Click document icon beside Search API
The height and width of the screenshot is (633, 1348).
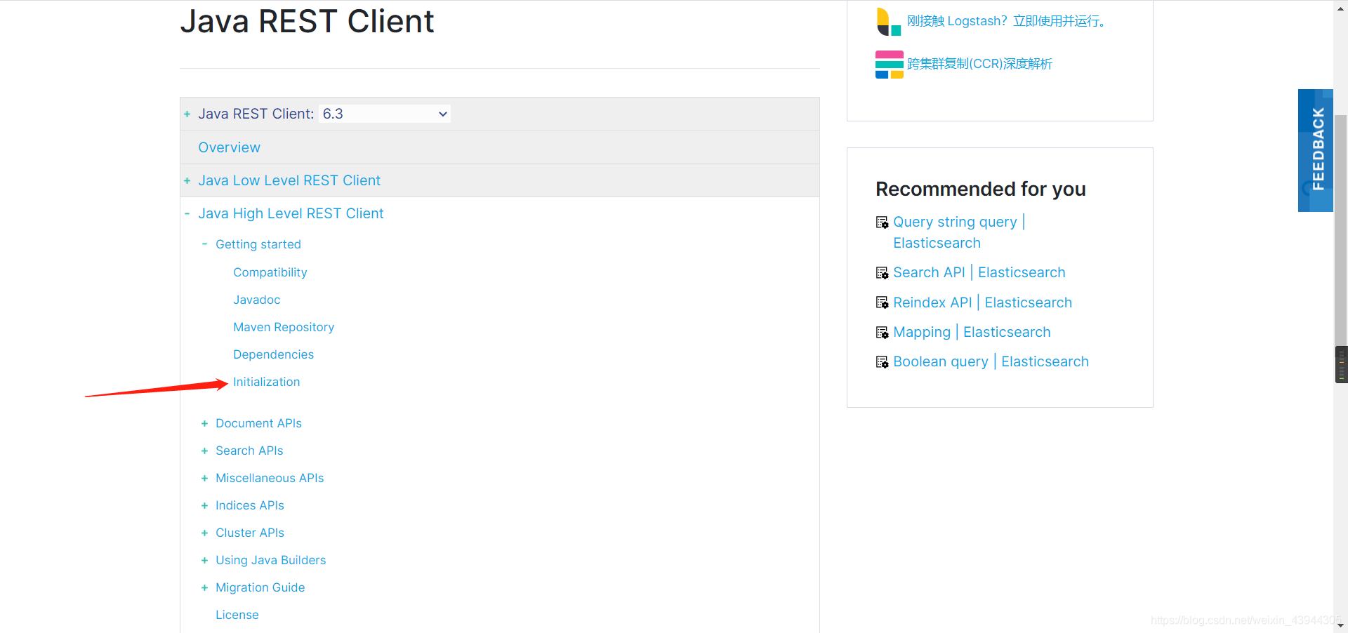click(x=883, y=272)
